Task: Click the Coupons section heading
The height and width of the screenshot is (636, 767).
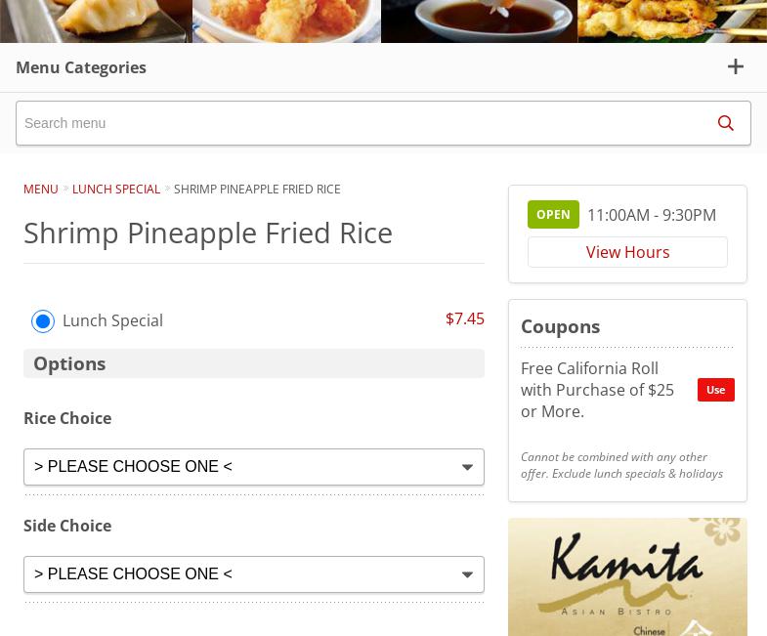Action: [x=560, y=326]
